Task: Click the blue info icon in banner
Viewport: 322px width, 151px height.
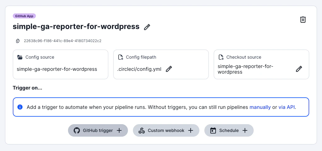Action: click(x=20, y=107)
